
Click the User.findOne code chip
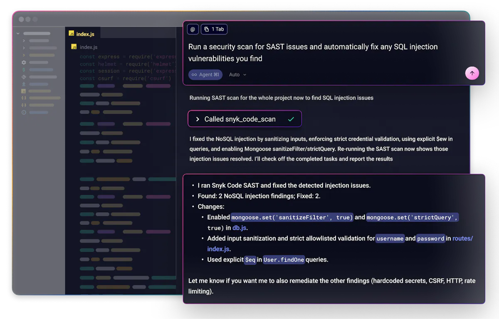(x=284, y=260)
